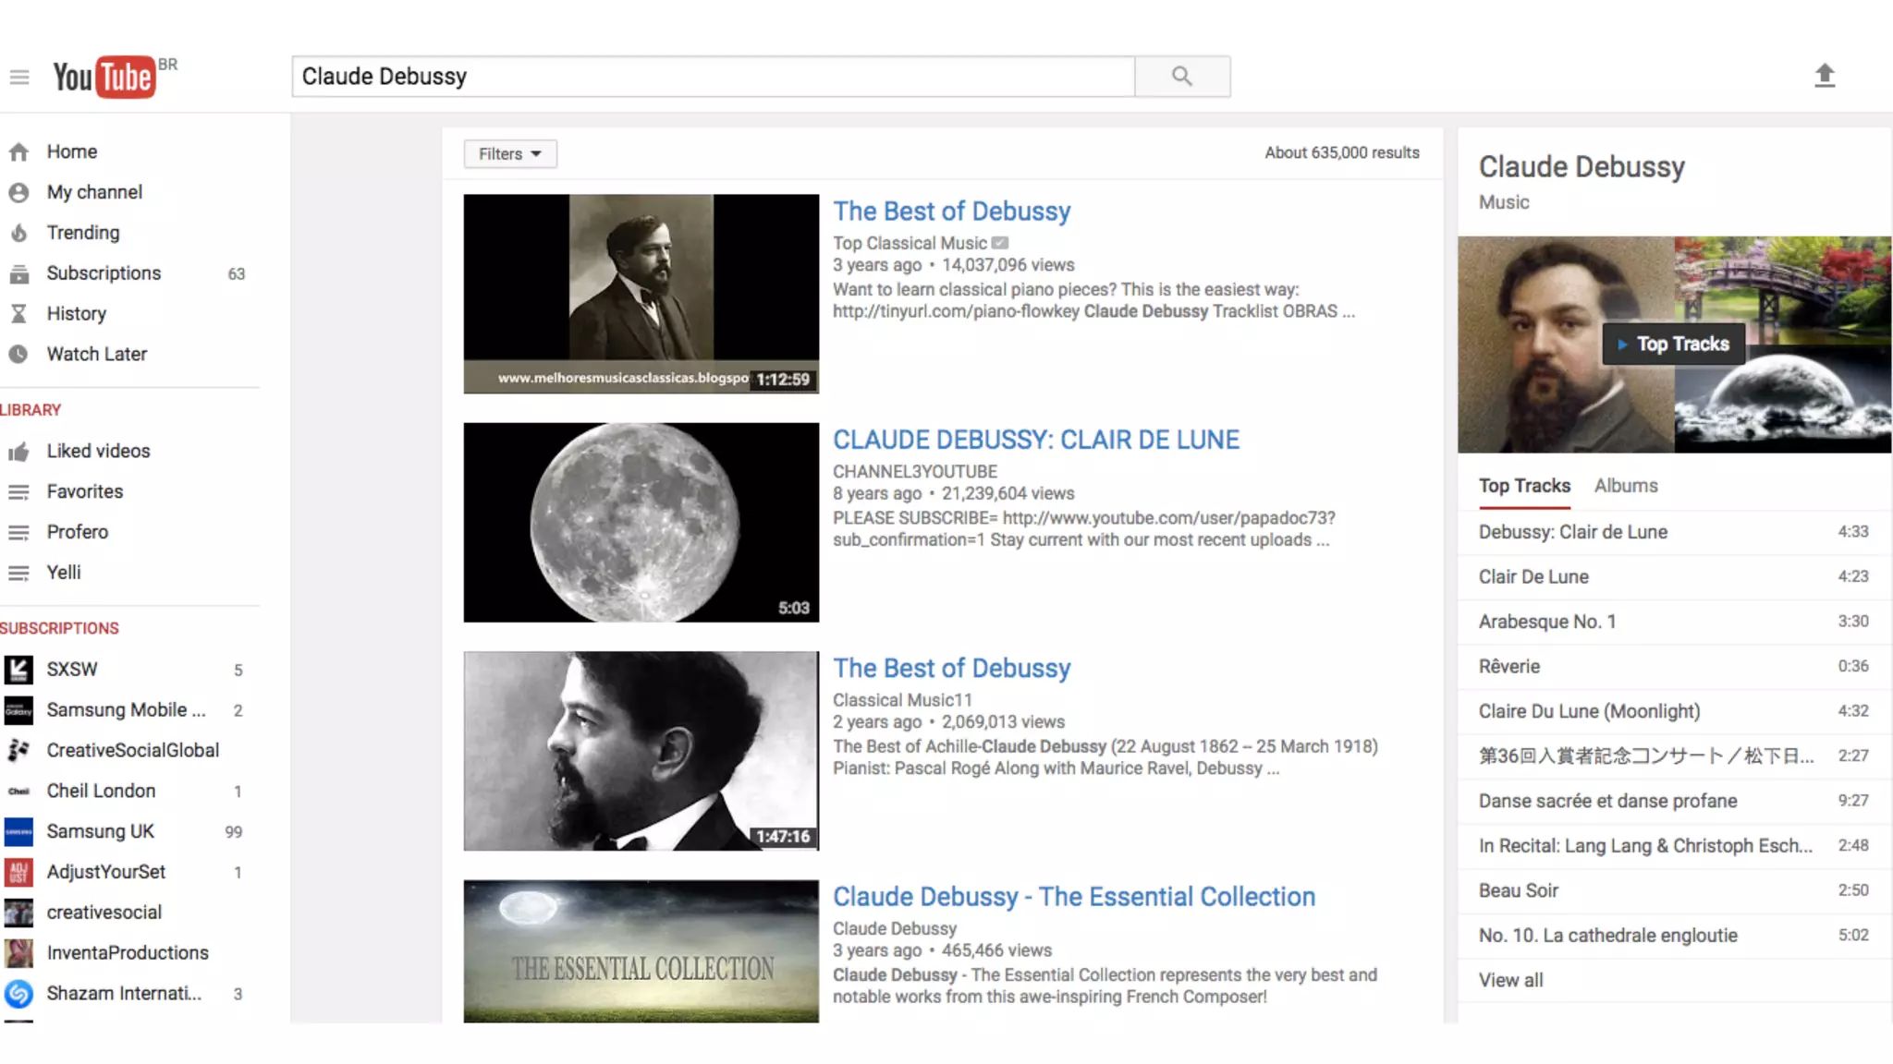1893x1064 pixels.
Task: Click the hamburger guide menu icon
Action: coord(19,77)
